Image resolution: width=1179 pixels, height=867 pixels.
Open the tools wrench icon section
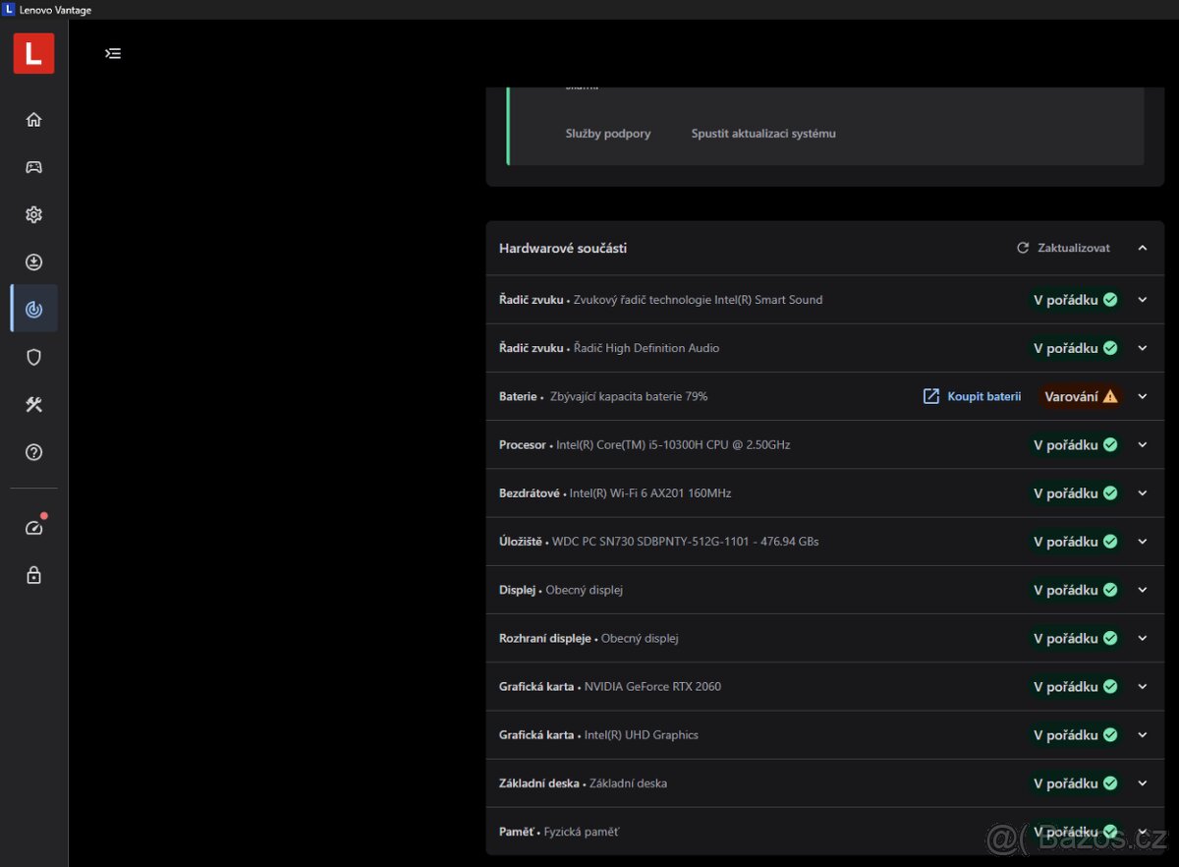pyautogui.click(x=33, y=405)
